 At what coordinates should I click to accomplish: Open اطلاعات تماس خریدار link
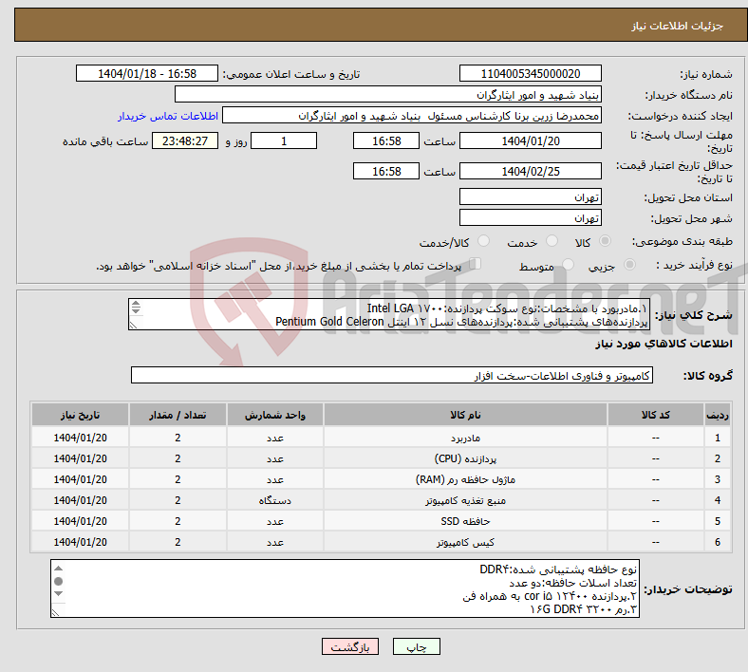pyautogui.click(x=168, y=116)
